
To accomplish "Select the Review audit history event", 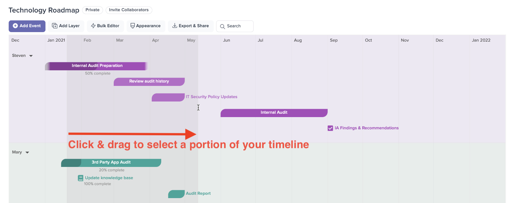I will click(149, 82).
